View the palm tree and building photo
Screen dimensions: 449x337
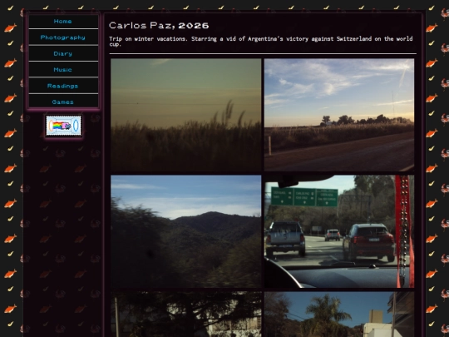pos(339,315)
